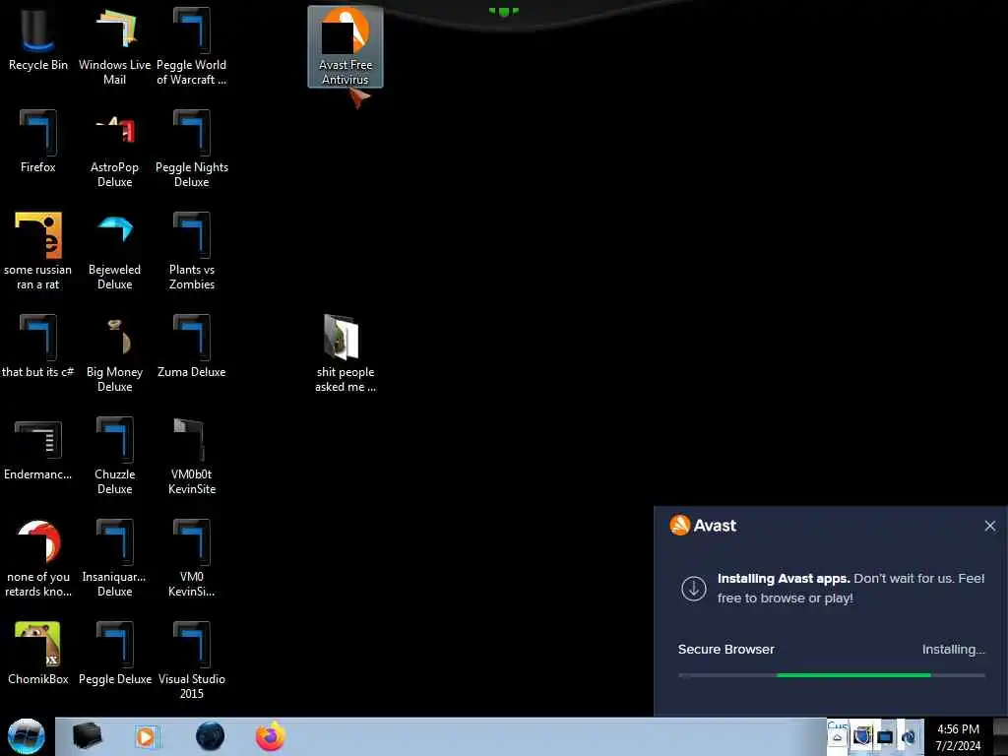Viewport: 1008px width, 756px height.
Task: Open the Recycle Bin desktop icon
Action: tap(38, 39)
